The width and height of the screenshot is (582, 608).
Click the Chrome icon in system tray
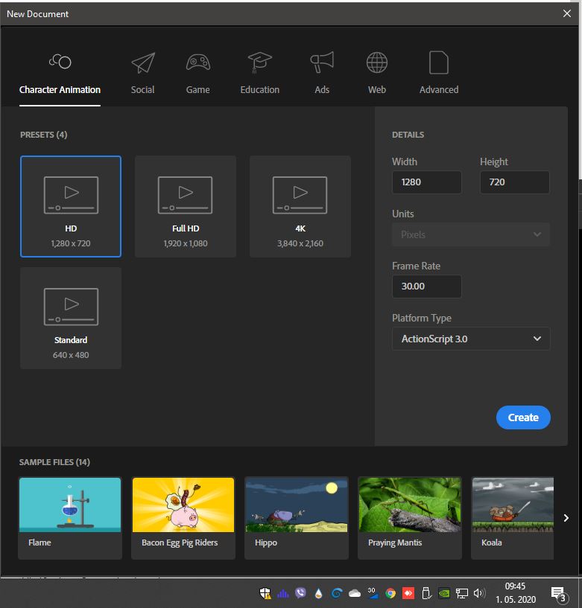point(390,593)
